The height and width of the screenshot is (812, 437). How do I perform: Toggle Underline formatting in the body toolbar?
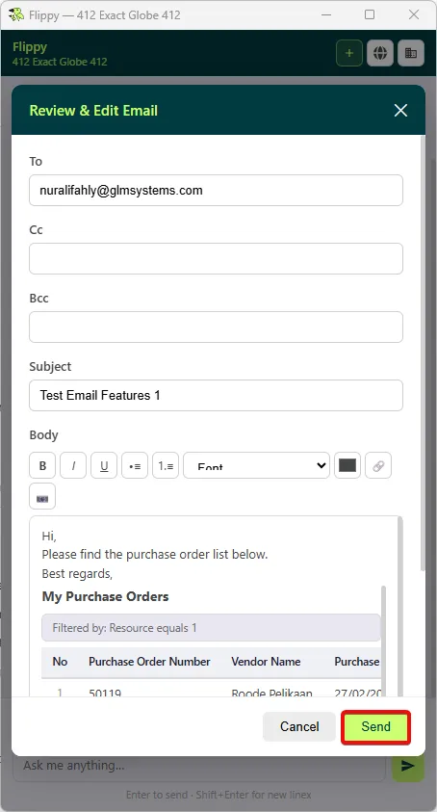[x=104, y=465]
